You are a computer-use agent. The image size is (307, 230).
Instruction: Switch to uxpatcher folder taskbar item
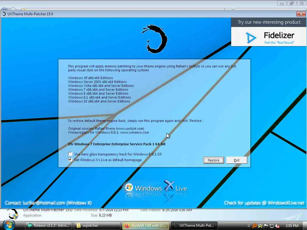tap(97, 226)
